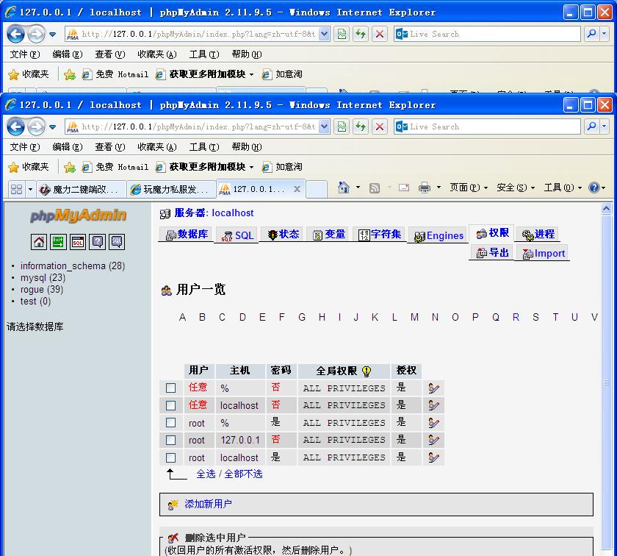Open the rogue (39) database
Screen dimensions: 617x556
click(42, 290)
